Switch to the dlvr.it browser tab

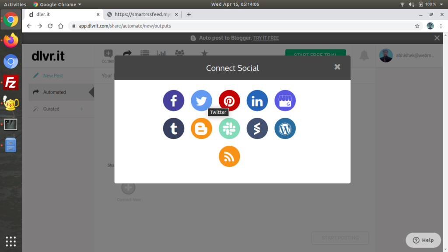pos(64,14)
